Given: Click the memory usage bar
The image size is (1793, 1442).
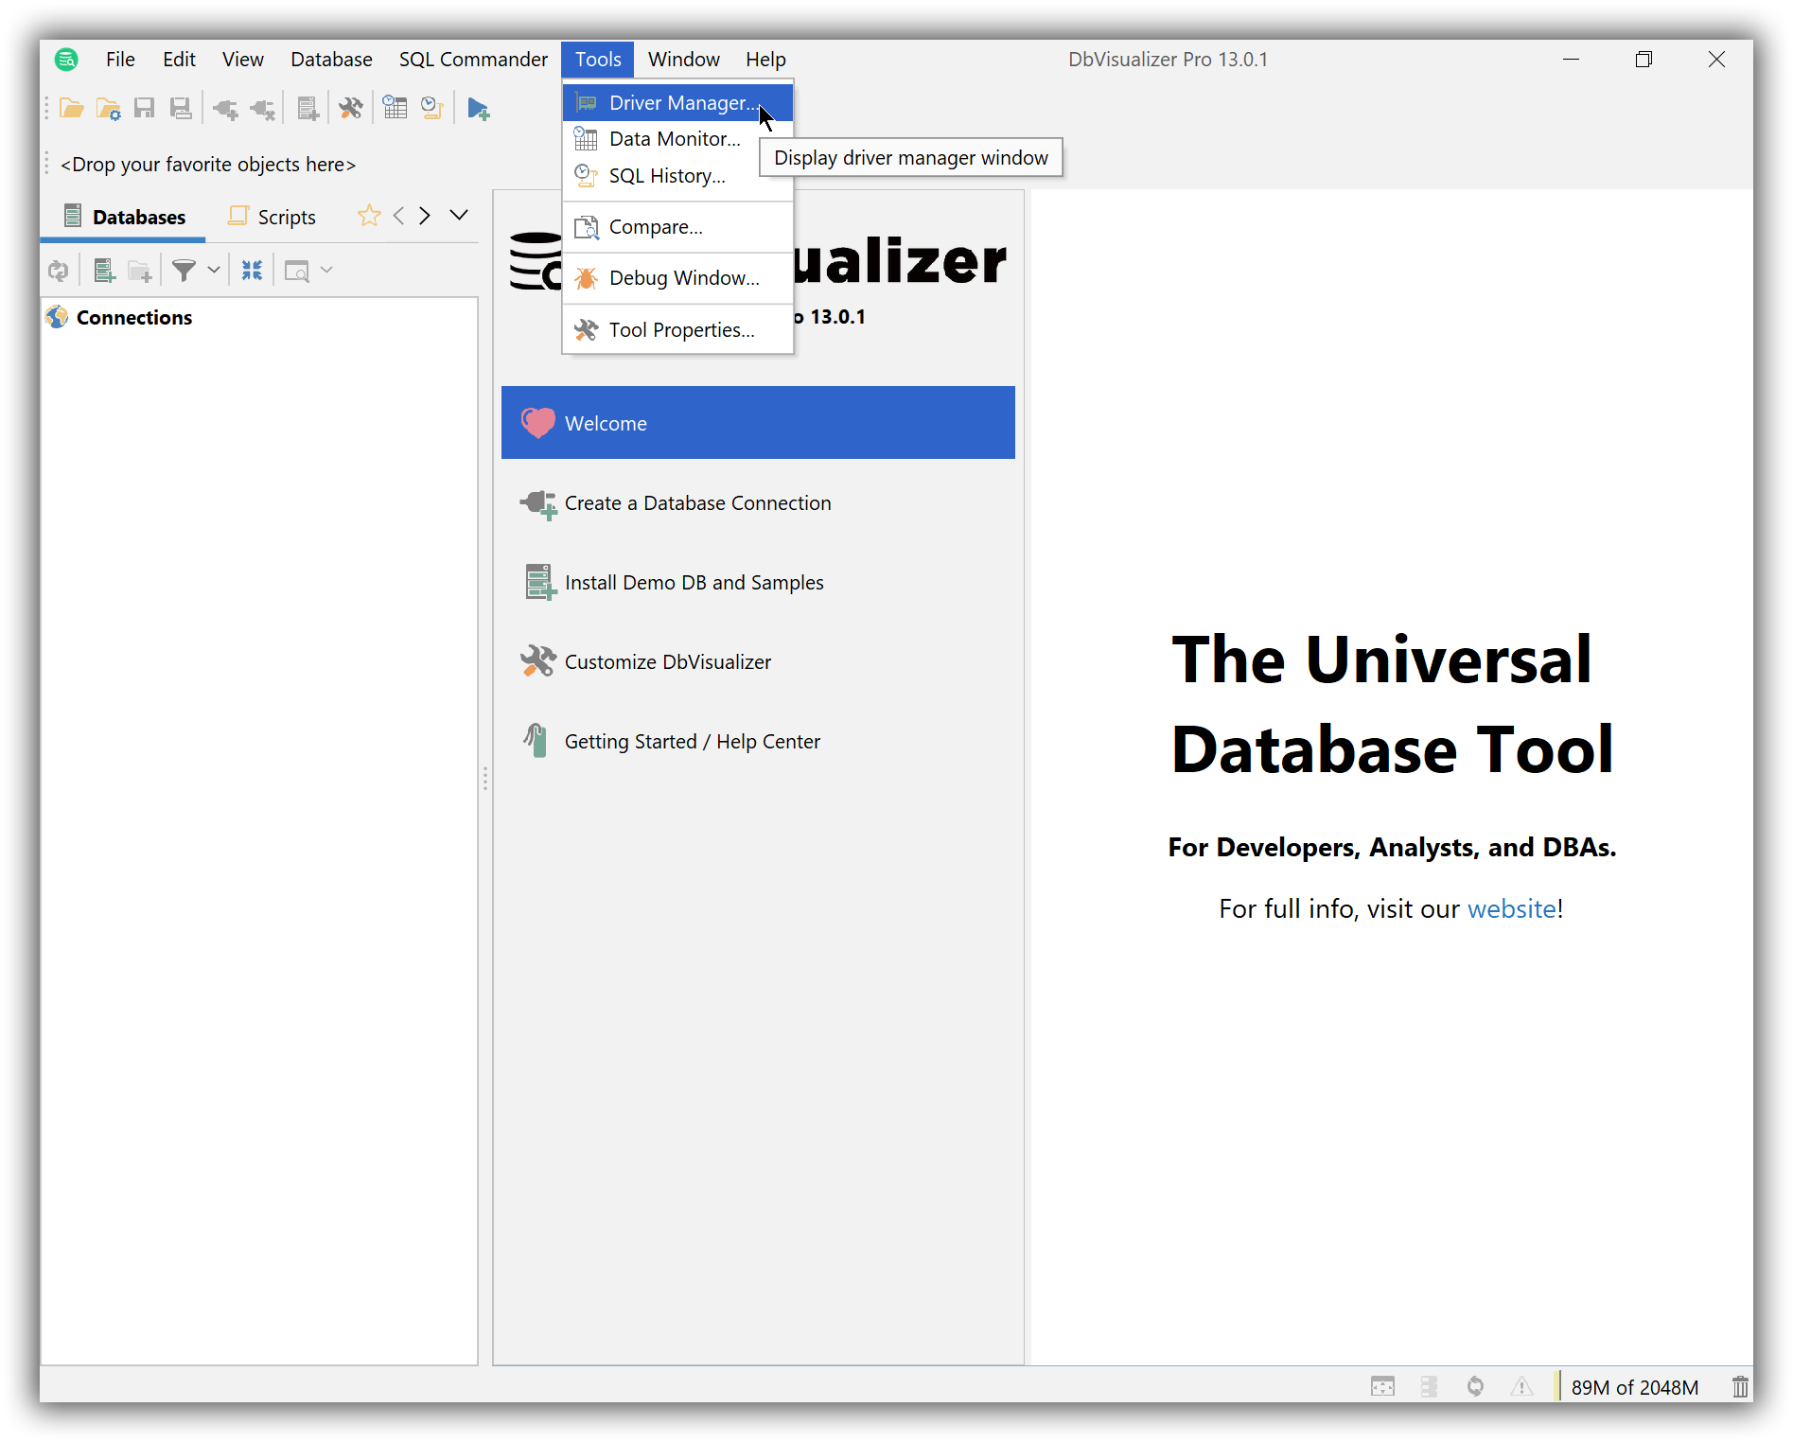Looking at the screenshot, I should [x=1634, y=1387].
